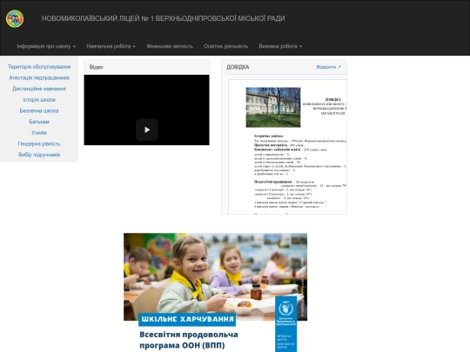470x352 pixels.
Task: Expand the Інформація про школу dropdown
Action: click(x=46, y=46)
